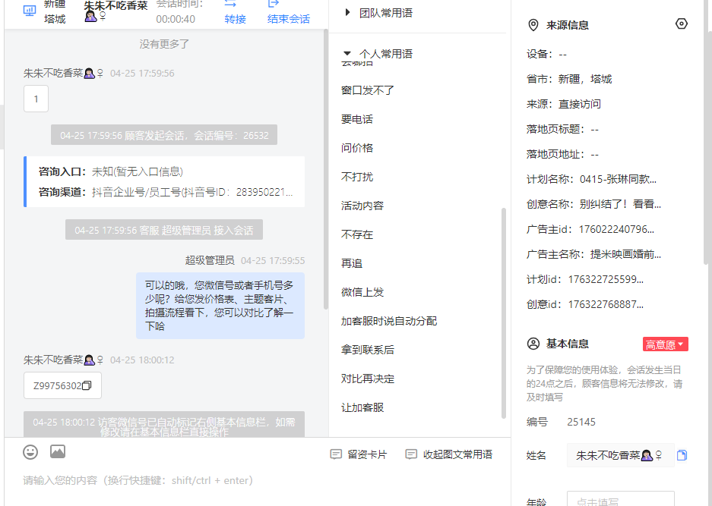Screen dimensions: 712x506
Task: Click the 计划id value
Action: point(606,279)
